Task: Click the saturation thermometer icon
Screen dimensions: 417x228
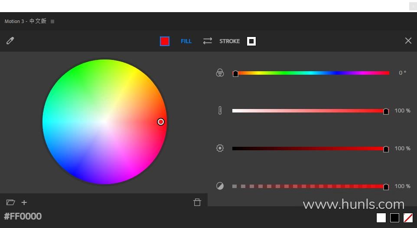Action: [220, 111]
